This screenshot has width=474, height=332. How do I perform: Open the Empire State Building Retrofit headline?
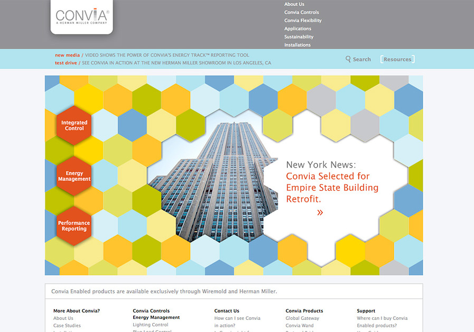[x=332, y=188]
